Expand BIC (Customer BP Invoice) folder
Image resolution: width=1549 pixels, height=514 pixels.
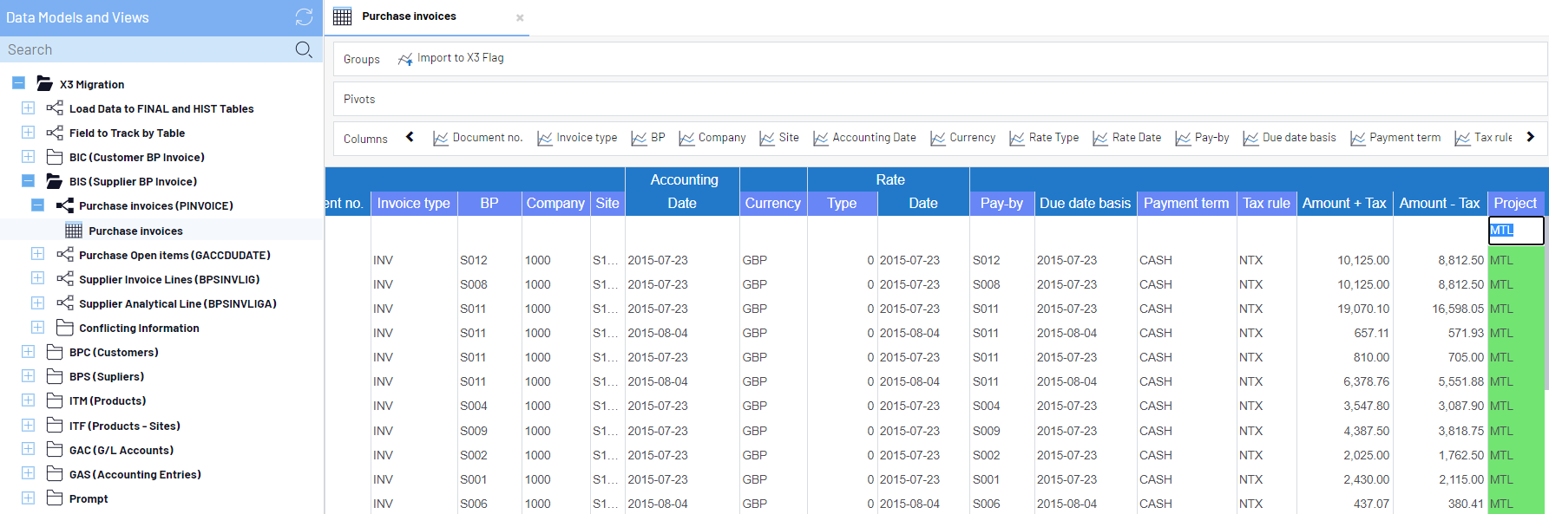tap(28, 157)
